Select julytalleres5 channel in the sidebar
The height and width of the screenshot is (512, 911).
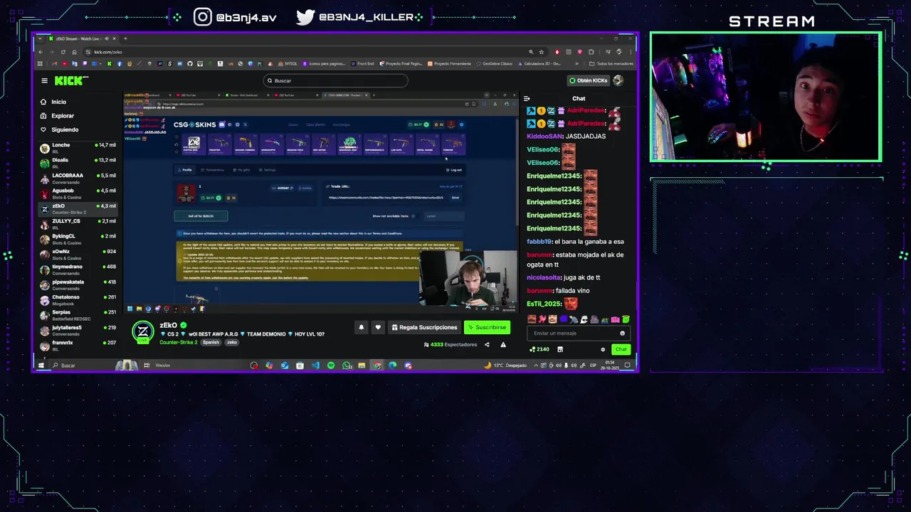coord(78,331)
